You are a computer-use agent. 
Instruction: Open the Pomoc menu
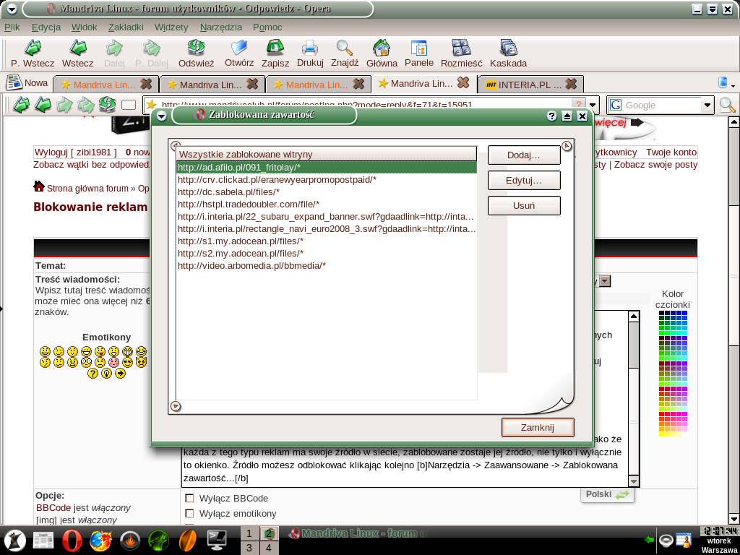pyautogui.click(x=267, y=27)
